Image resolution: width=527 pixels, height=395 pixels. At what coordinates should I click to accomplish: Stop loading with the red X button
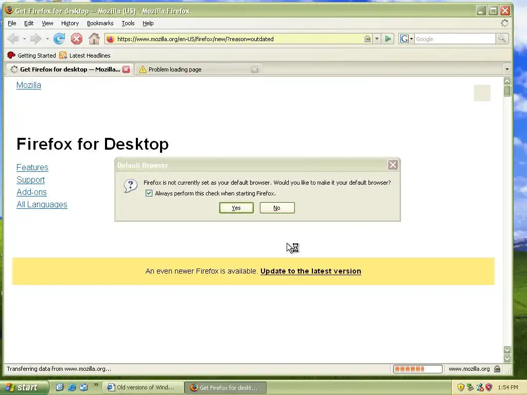tap(77, 39)
